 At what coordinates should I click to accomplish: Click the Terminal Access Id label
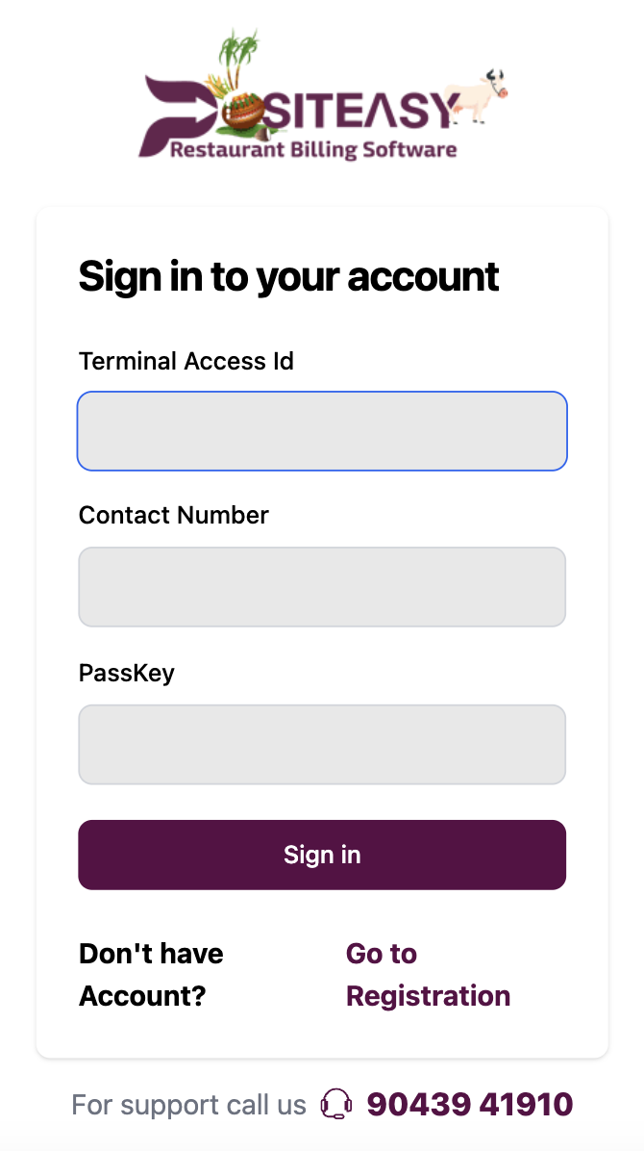point(186,361)
